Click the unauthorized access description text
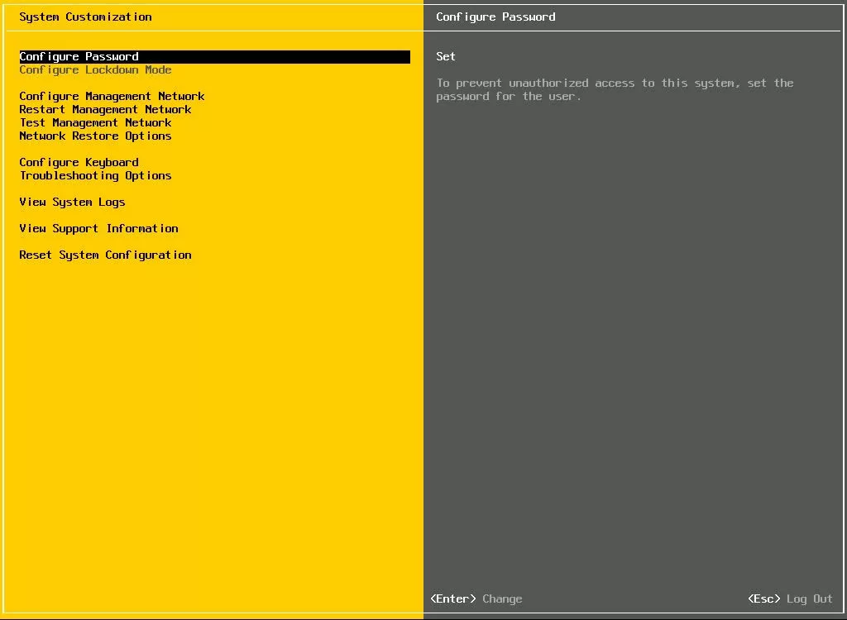This screenshot has height=620, width=847. click(614, 89)
